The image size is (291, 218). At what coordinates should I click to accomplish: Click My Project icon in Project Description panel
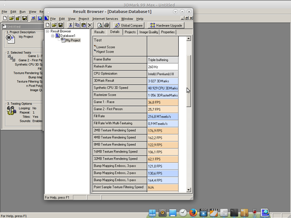tap(10, 39)
